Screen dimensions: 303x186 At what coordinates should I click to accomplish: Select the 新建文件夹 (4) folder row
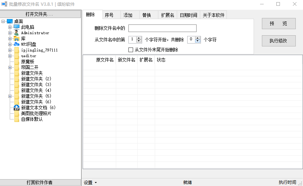(x=36, y=90)
